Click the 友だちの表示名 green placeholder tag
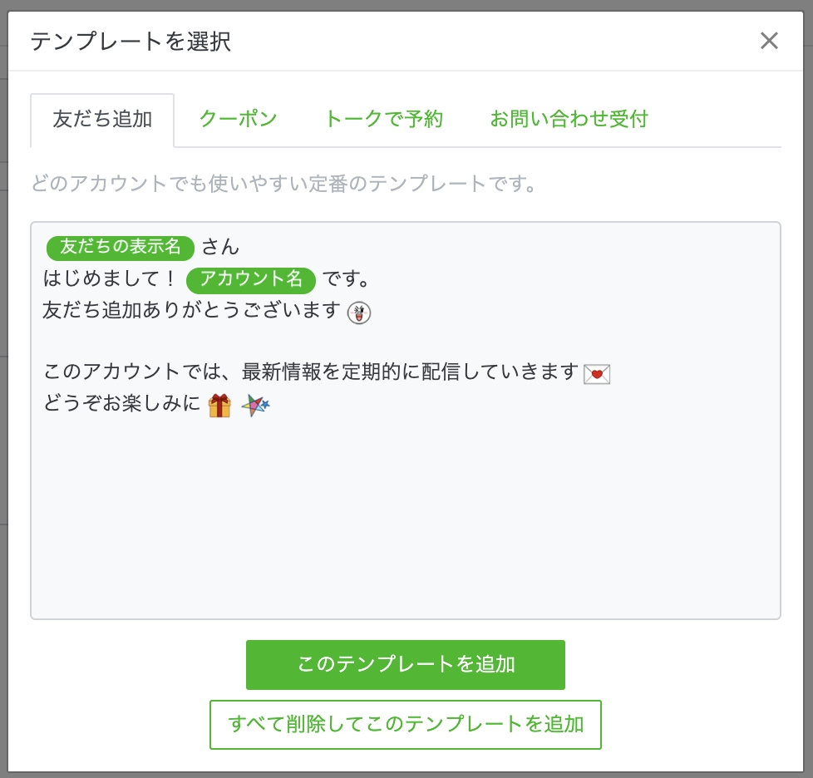813x778 pixels. pos(121,247)
